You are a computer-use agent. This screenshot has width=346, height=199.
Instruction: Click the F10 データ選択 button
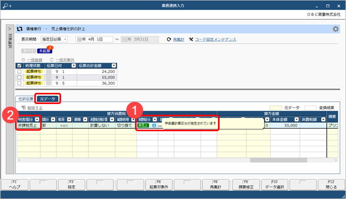[x=275, y=185]
